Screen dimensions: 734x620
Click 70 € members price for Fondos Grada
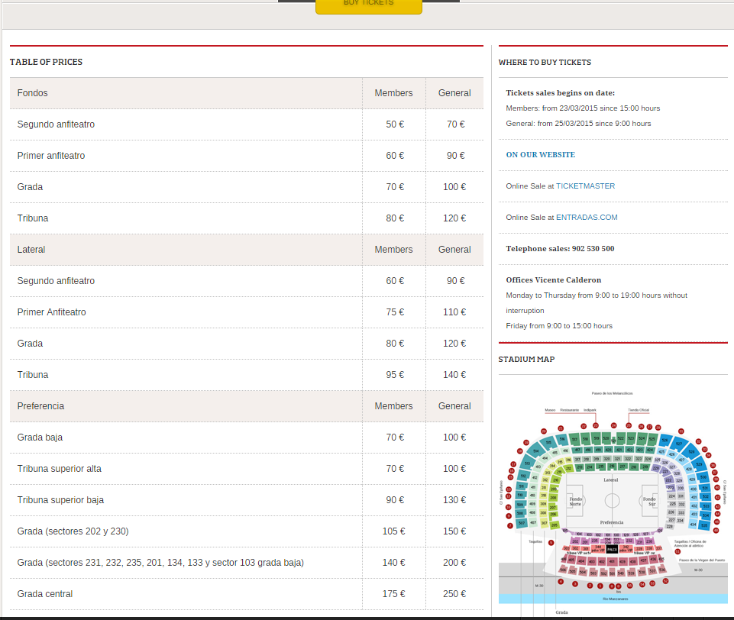pyautogui.click(x=395, y=187)
